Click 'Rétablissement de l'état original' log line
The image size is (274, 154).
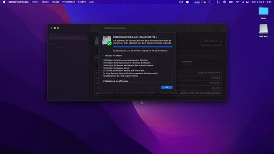pos(121,76)
